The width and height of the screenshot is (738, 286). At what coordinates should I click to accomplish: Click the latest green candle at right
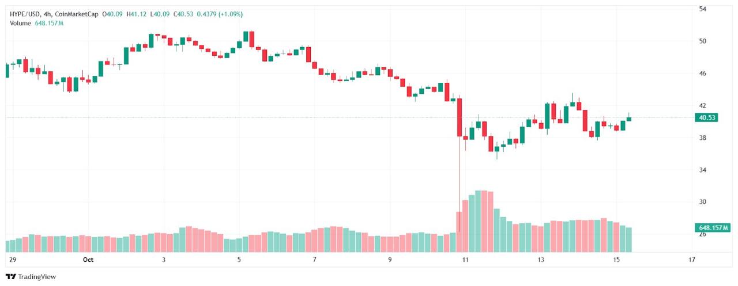[x=629, y=119]
